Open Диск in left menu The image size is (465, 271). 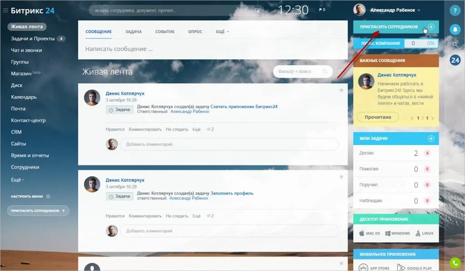pyautogui.click(x=17, y=85)
